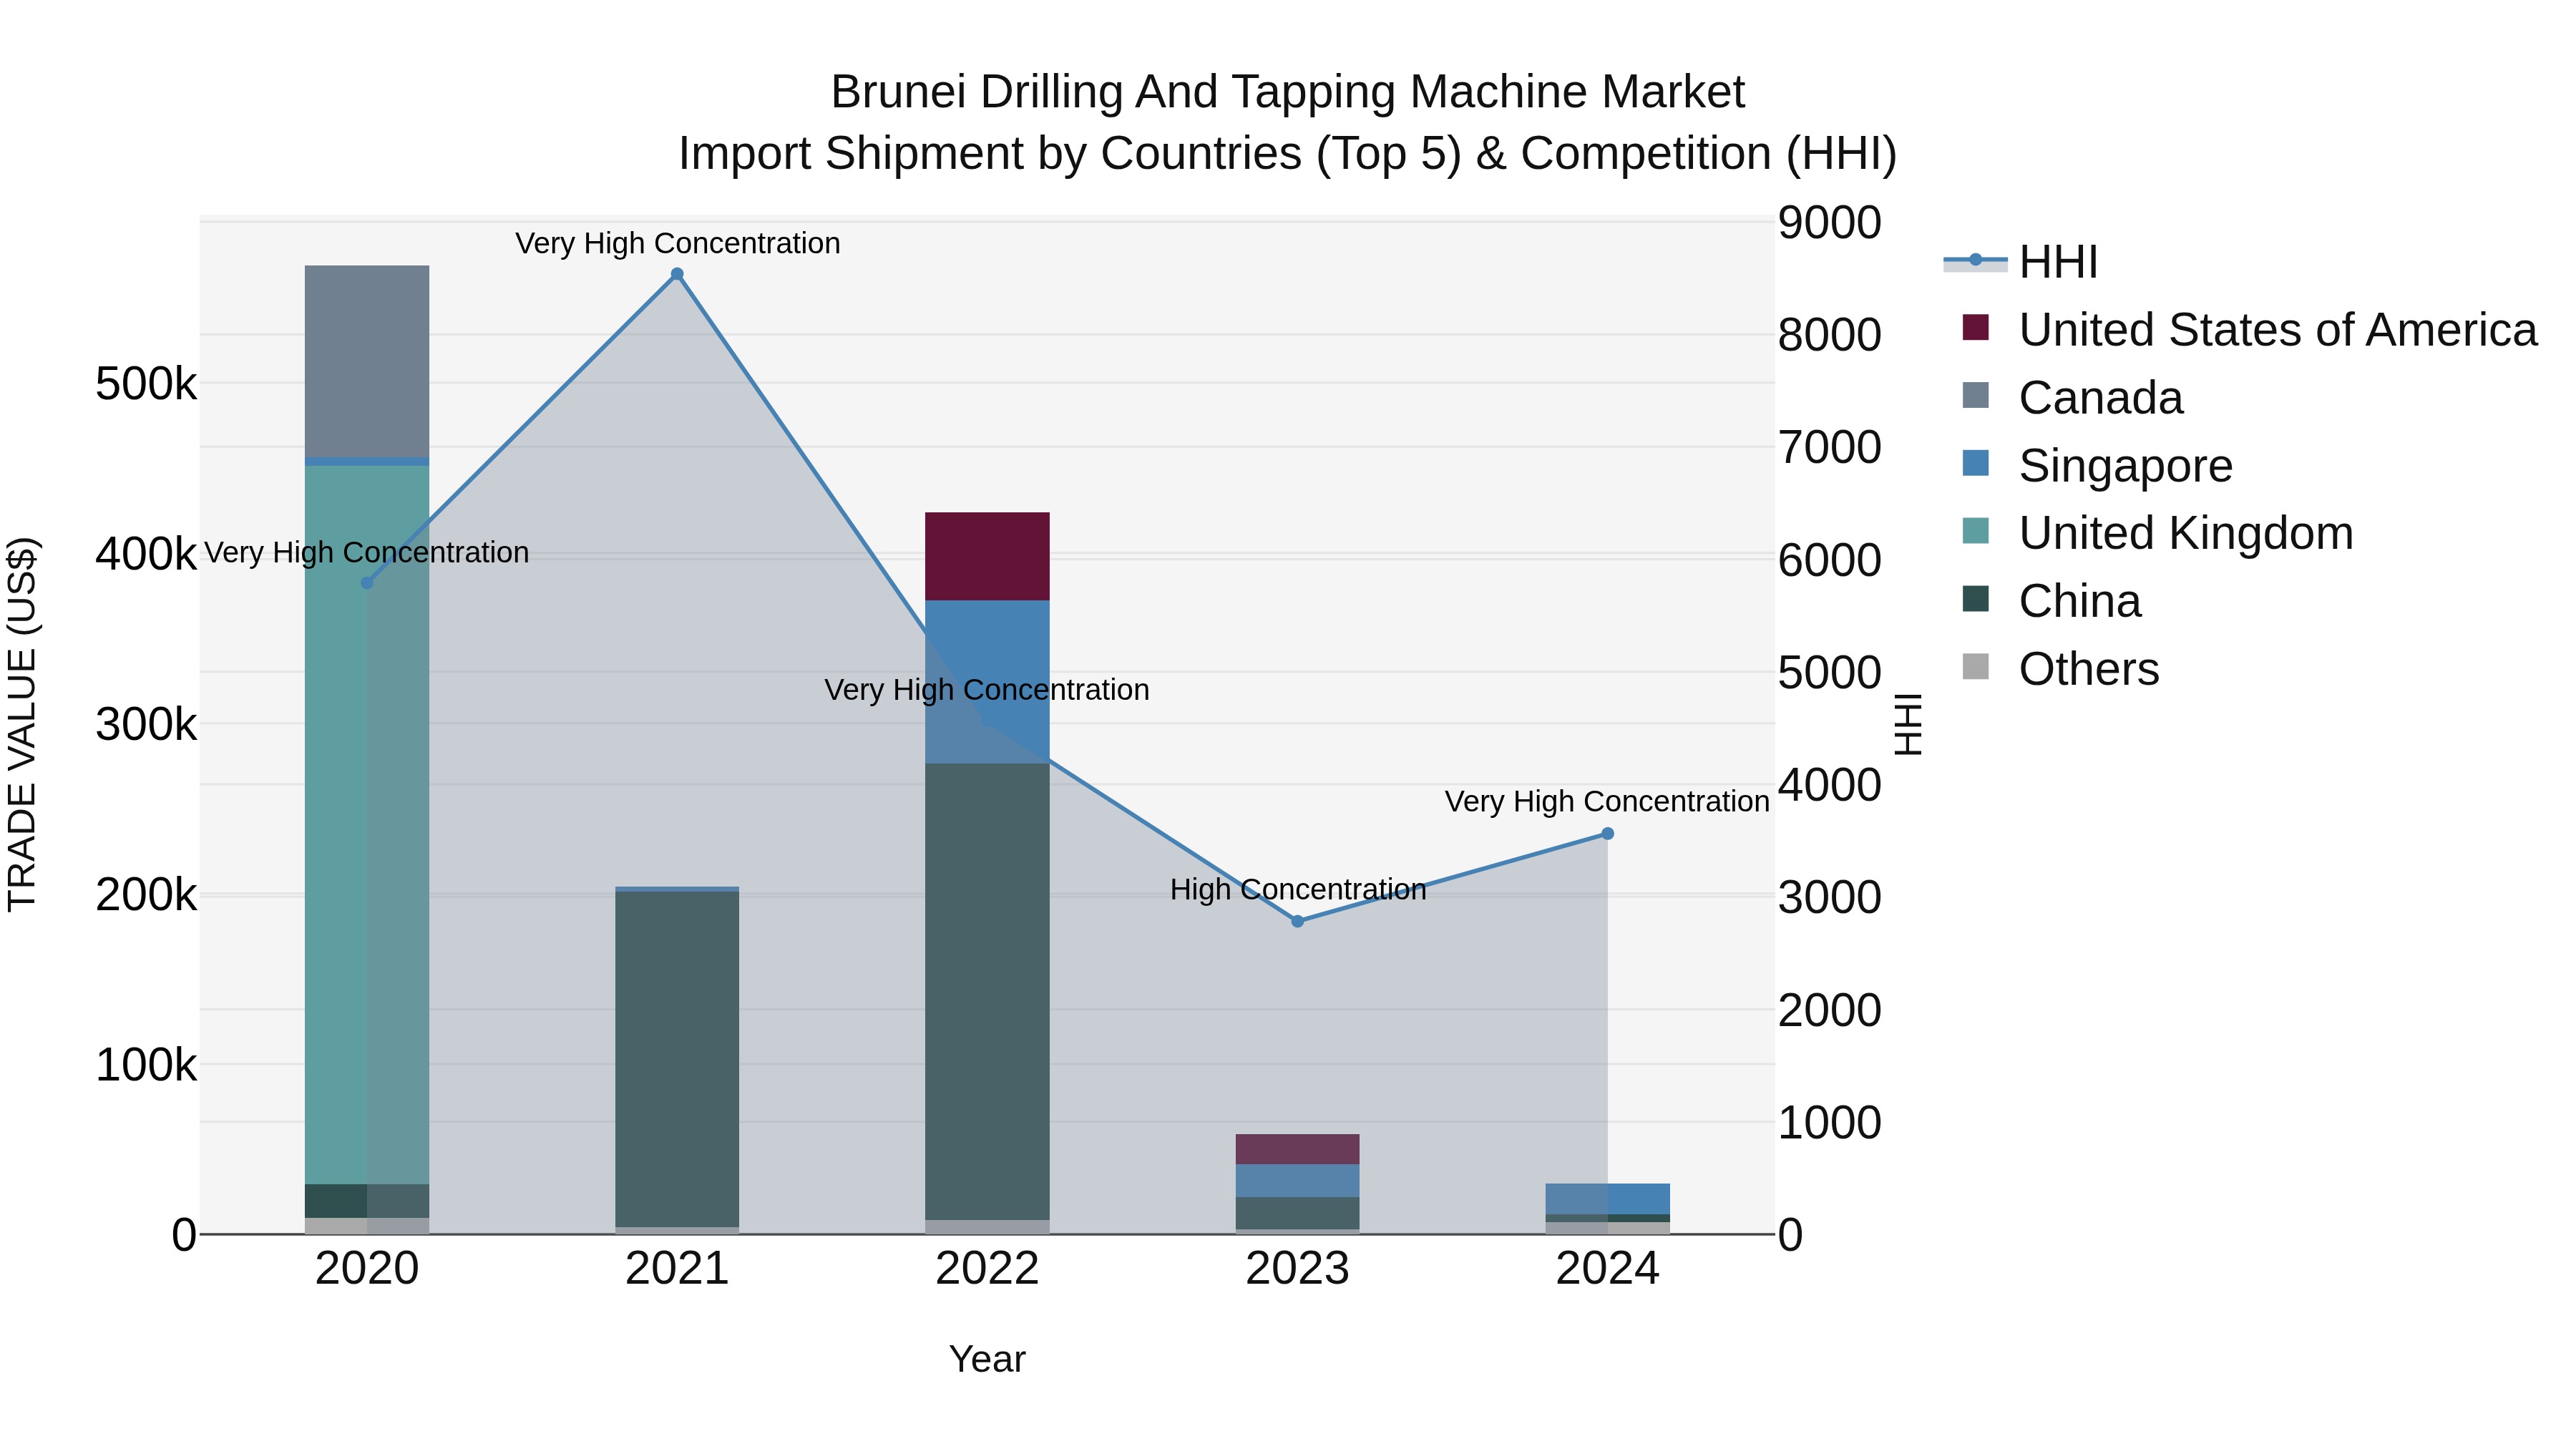
Task: Click the 'Year' x-axis title
Action: coord(987,1359)
